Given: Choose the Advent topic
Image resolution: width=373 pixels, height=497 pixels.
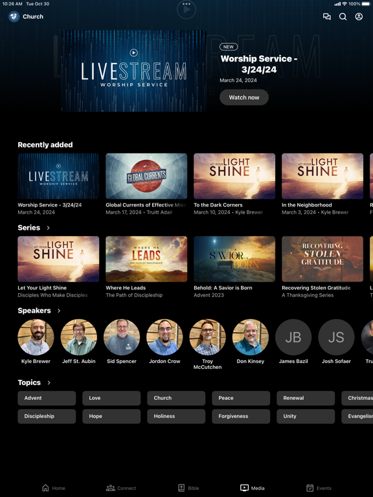Looking at the screenshot, I should point(47,398).
